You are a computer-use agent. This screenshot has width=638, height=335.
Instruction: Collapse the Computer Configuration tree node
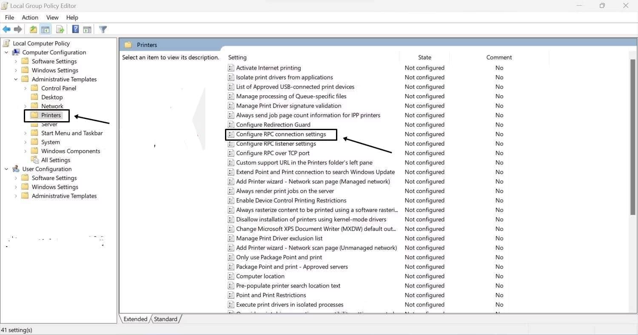pos(6,52)
